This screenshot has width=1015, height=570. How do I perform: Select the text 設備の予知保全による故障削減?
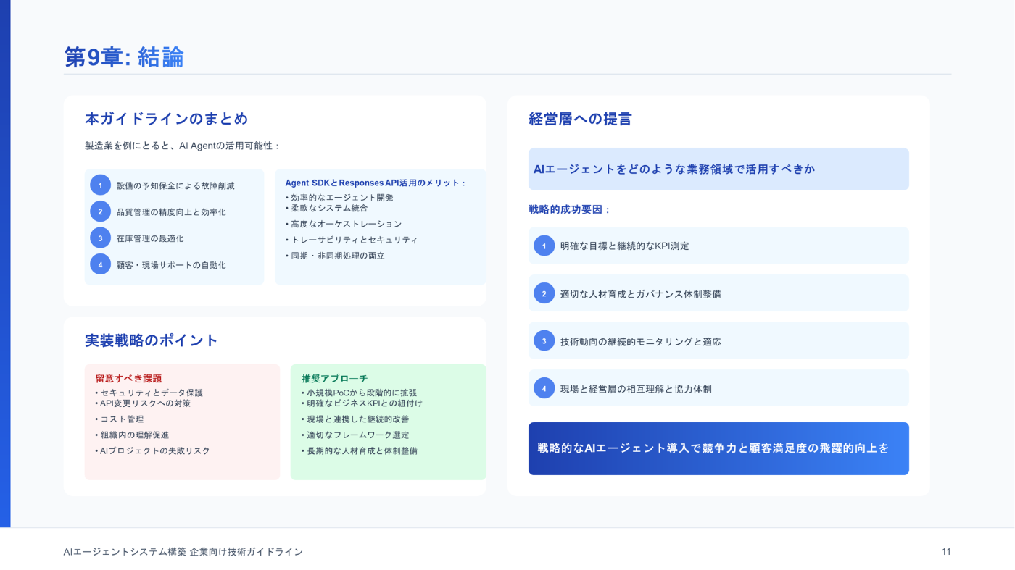click(175, 185)
